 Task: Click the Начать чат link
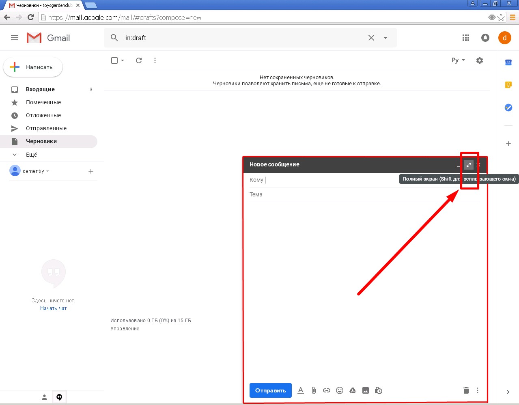[53, 308]
